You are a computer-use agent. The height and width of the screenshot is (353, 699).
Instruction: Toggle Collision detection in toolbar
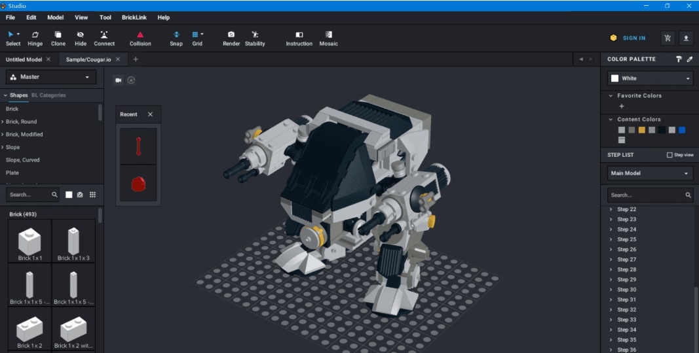pyautogui.click(x=140, y=39)
